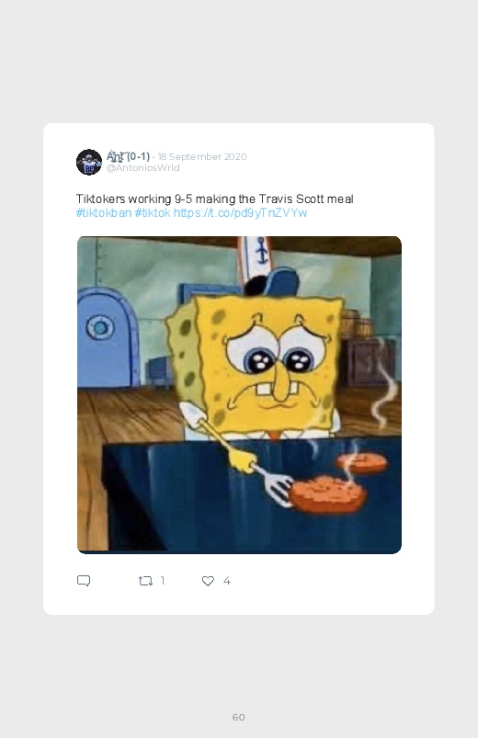
Task: Click the retweet count of 1
Action: click(163, 581)
